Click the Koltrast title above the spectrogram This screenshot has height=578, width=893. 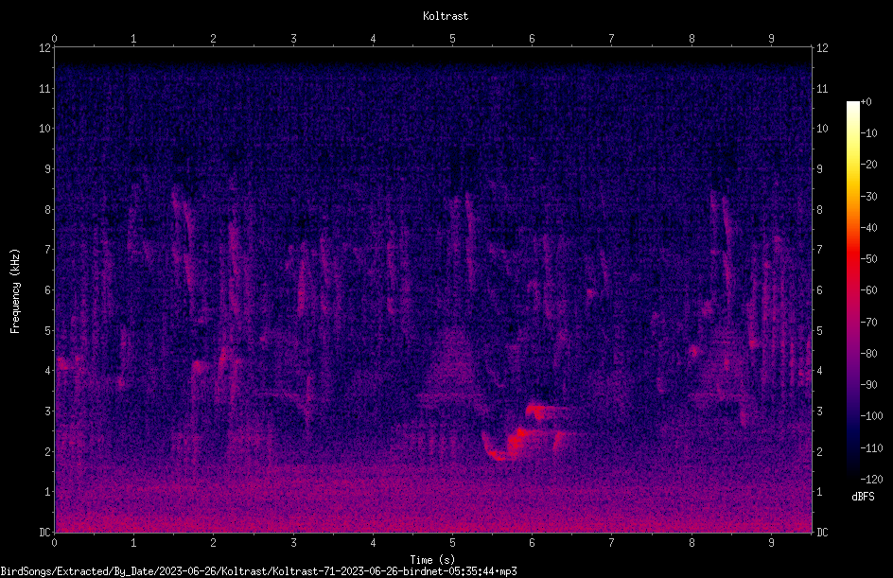446,16
